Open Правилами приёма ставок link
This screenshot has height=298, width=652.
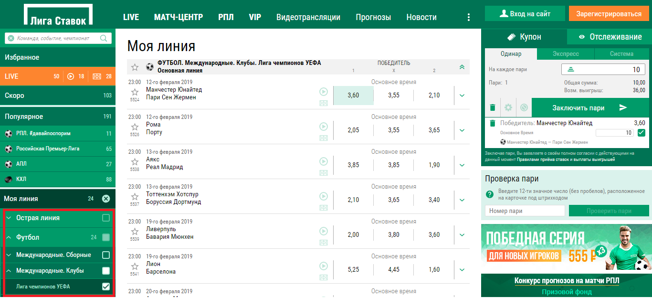(x=566, y=160)
